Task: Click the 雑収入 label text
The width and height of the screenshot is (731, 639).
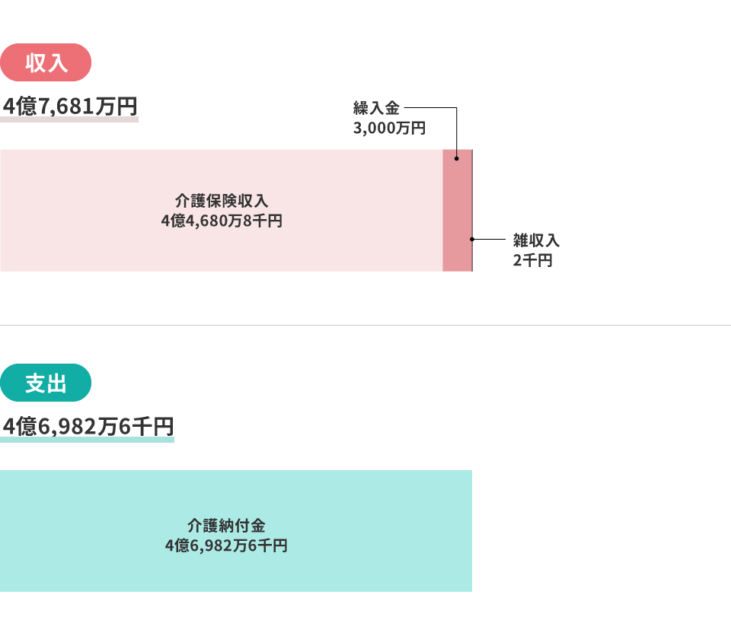Action: coord(536,240)
